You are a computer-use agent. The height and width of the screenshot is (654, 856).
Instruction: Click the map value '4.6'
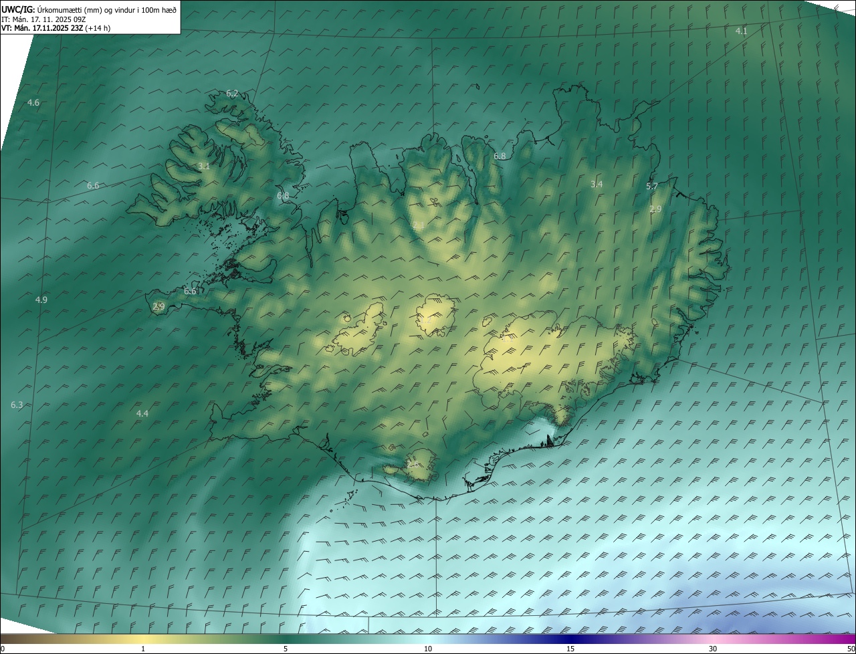[x=33, y=102]
